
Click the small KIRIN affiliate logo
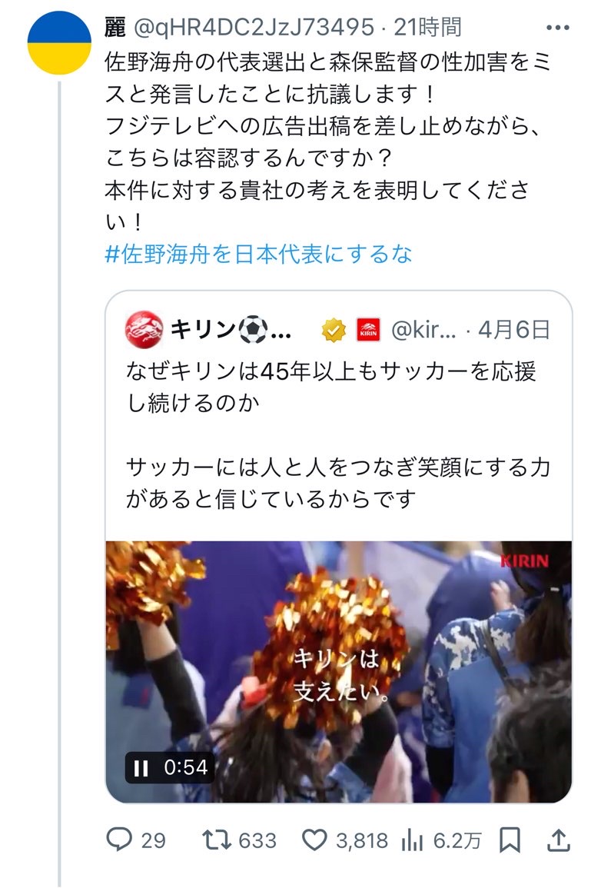click(368, 330)
